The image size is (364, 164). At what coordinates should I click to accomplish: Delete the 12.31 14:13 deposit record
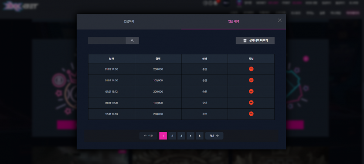pyautogui.click(x=251, y=114)
